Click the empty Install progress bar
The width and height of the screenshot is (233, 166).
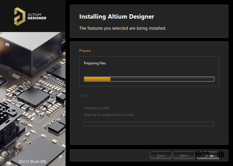coord(149,124)
